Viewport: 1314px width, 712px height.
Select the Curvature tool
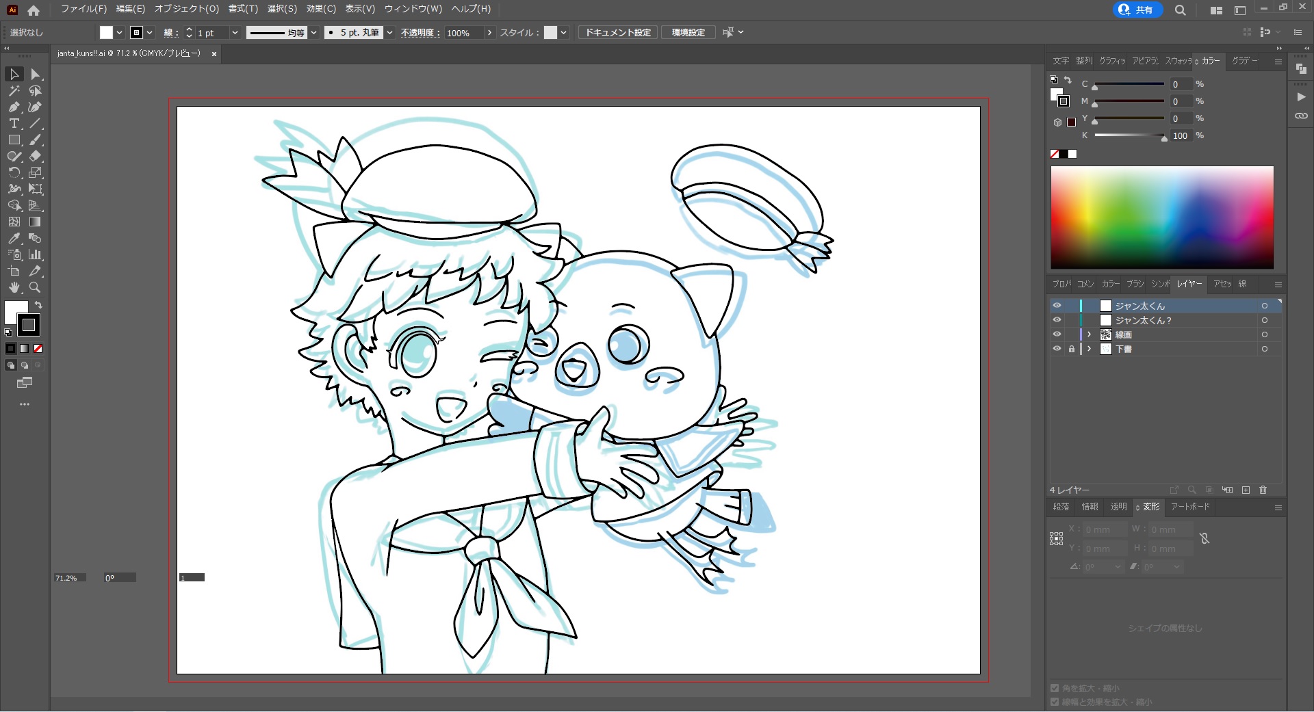pos(36,107)
